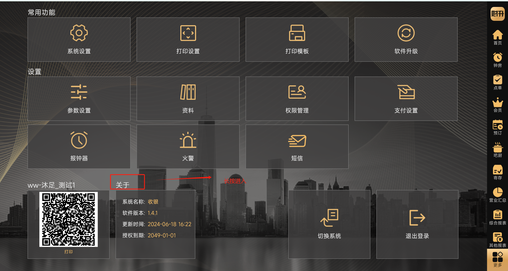Click 切换系统 button
The image size is (508, 271).
pos(329,224)
